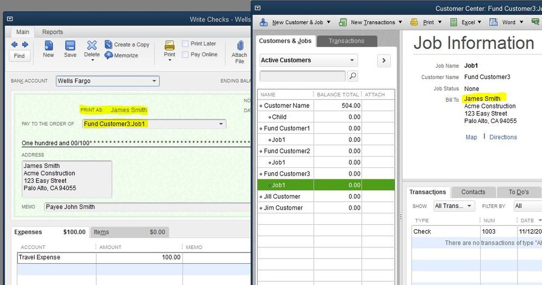Click the Memo field with Payee John Smith

click(147, 207)
